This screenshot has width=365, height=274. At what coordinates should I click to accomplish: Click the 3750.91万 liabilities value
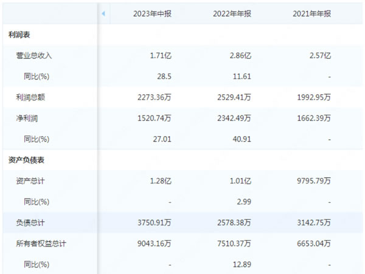153,222
